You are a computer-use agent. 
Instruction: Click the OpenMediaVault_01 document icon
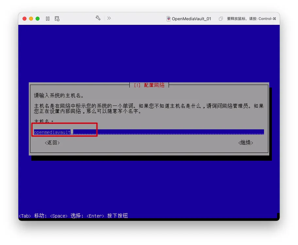(x=168, y=19)
